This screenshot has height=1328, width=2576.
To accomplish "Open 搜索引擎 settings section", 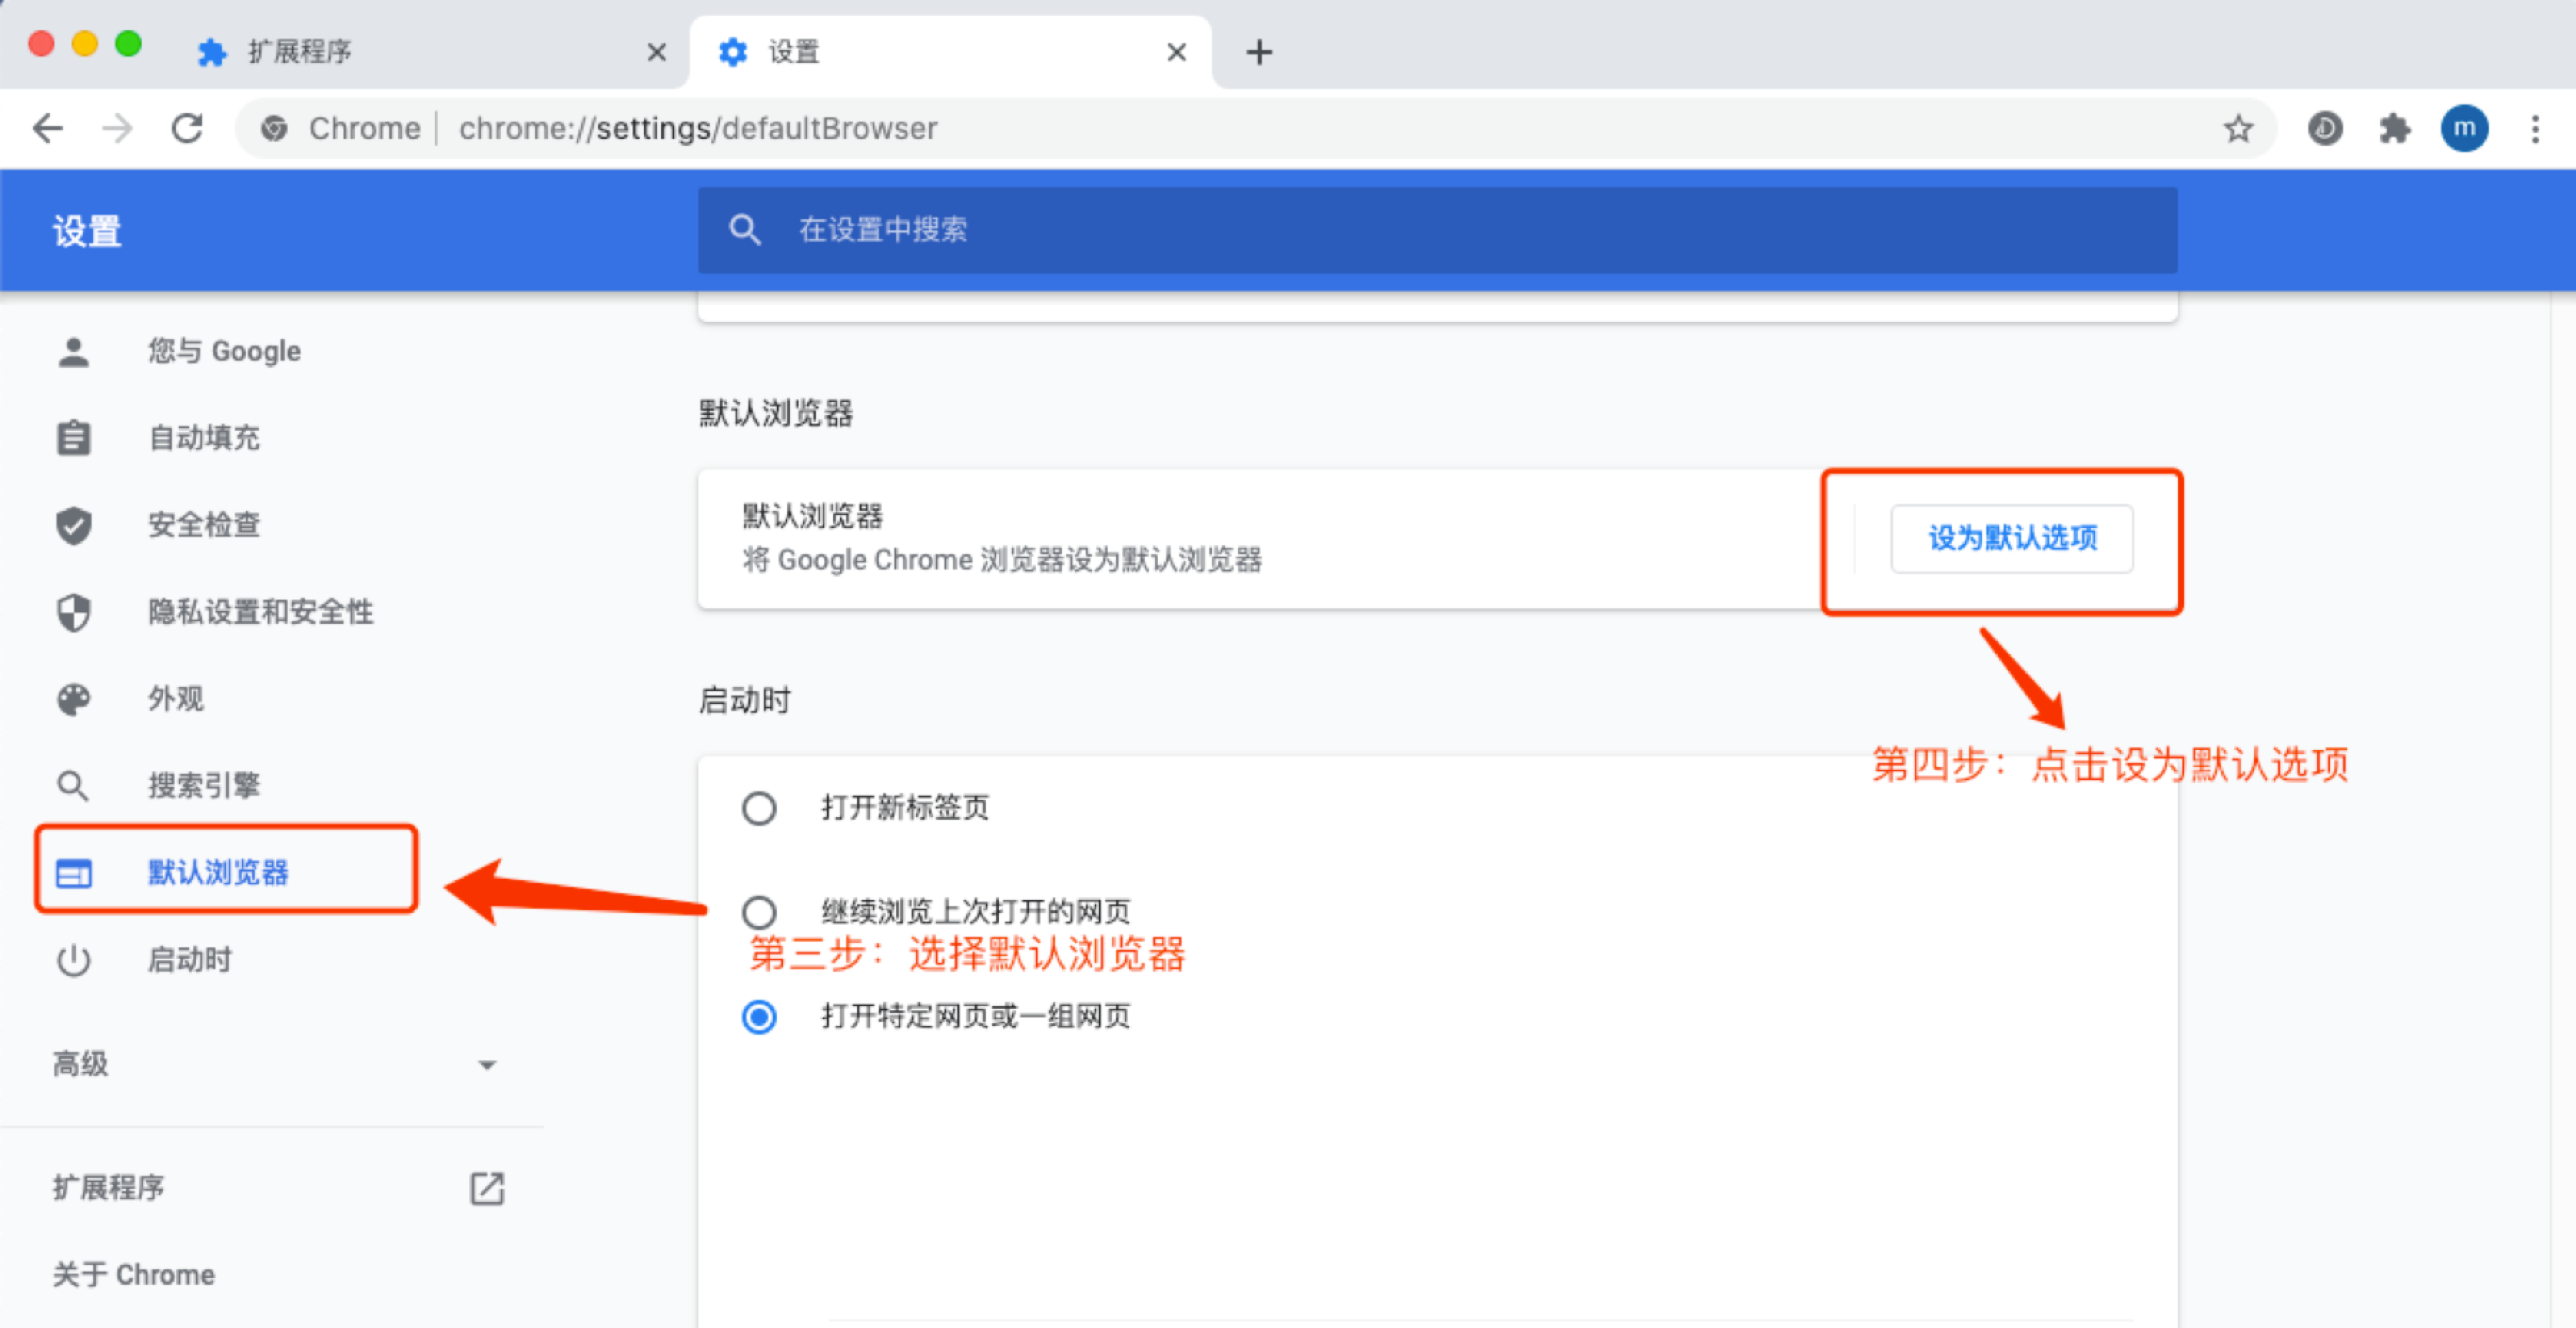I will (204, 786).
